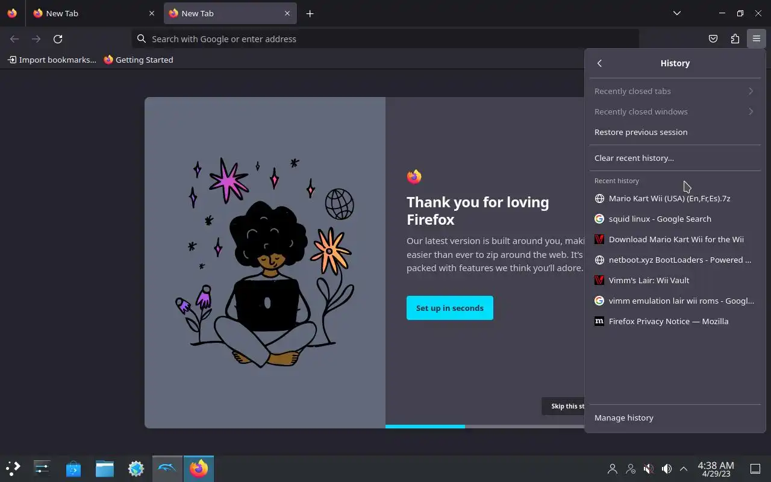Switch to the first New Tab
This screenshot has width=771, height=482.
[x=93, y=13]
